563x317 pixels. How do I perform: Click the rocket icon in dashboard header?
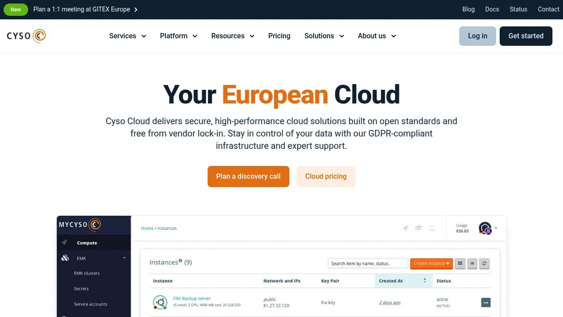(406, 228)
